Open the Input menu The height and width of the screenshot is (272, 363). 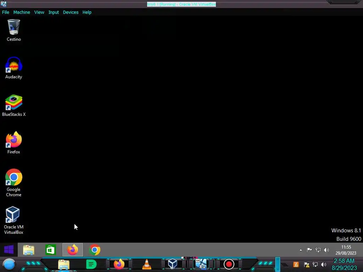click(54, 12)
